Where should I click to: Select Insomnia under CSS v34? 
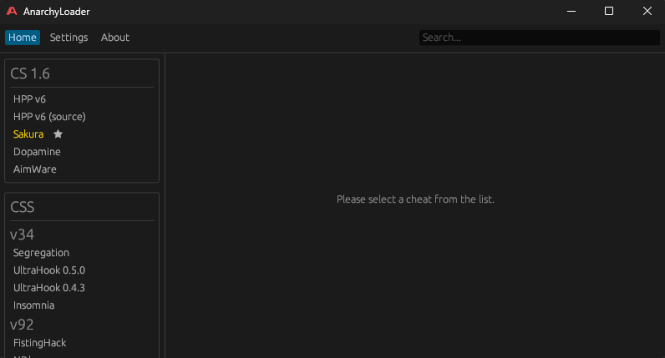coord(34,305)
